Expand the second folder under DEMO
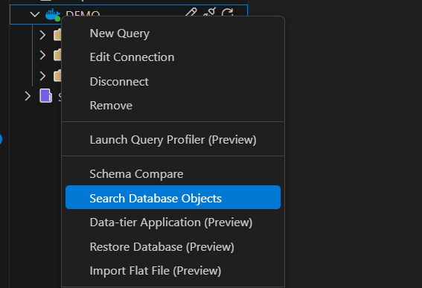The height and width of the screenshot is (288, 422). click(42, 55)
